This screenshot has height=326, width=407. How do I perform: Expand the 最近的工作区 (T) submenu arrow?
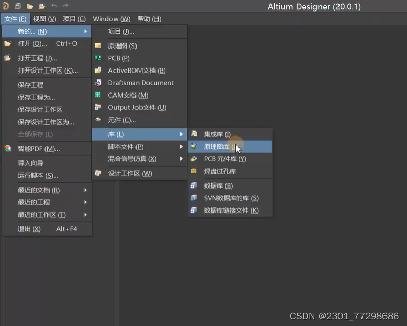pyautogui.click(x=85, y=215)
